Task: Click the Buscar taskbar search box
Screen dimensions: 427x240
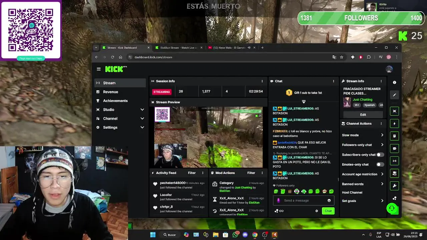Action: 169,235
